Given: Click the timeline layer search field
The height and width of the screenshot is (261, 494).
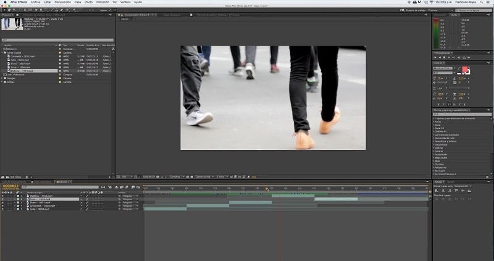Looking at the screenshot, I should 60,187.
